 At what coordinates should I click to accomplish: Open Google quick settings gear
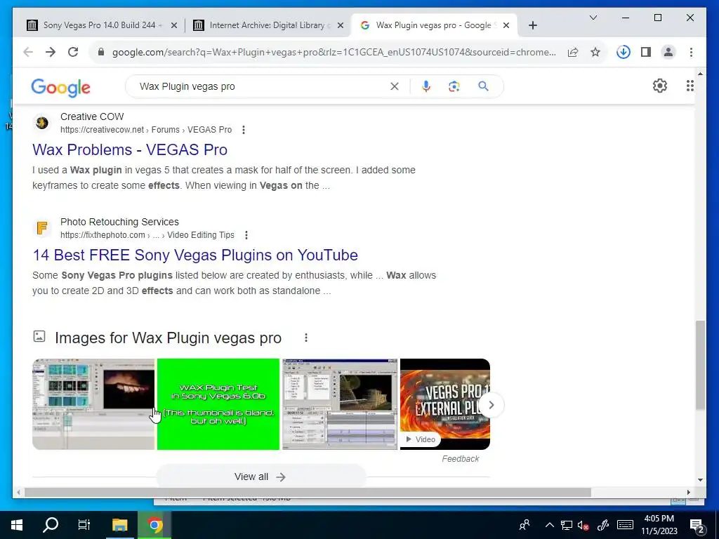point(660,86)
